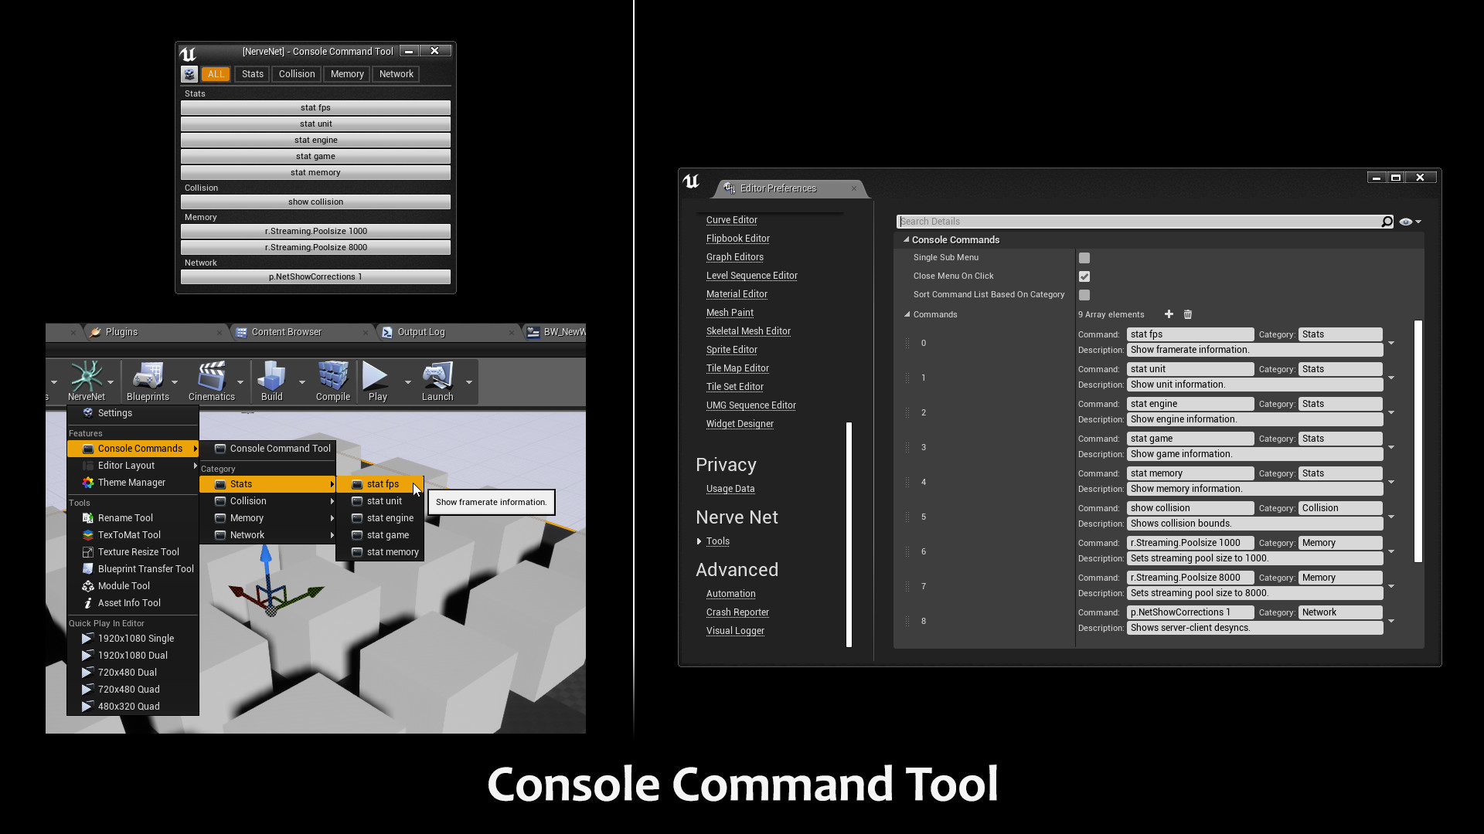Open the dropdown arrow for array element 8
The height and width of the screenshot is (834, 1484).
click(1391, 621)
